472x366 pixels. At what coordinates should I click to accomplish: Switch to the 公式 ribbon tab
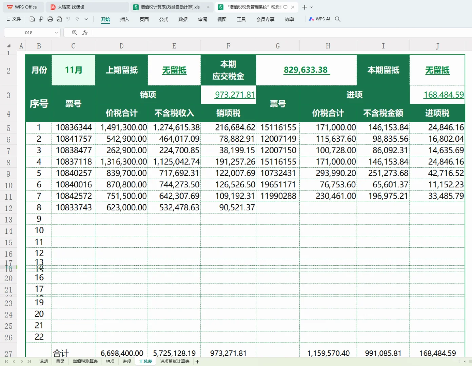tap(164, 19)
